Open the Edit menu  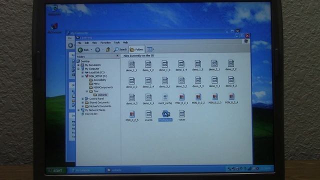(x=86, y=43)
